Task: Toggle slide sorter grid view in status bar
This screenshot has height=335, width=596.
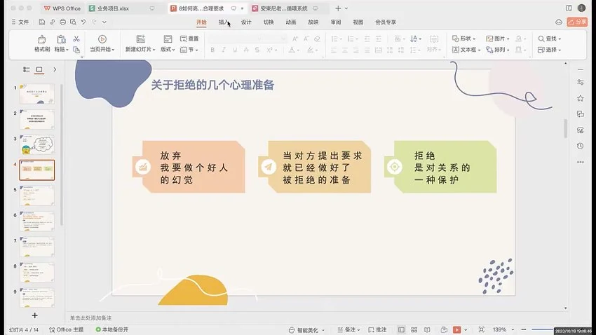Action: click(x=414, y=329)
